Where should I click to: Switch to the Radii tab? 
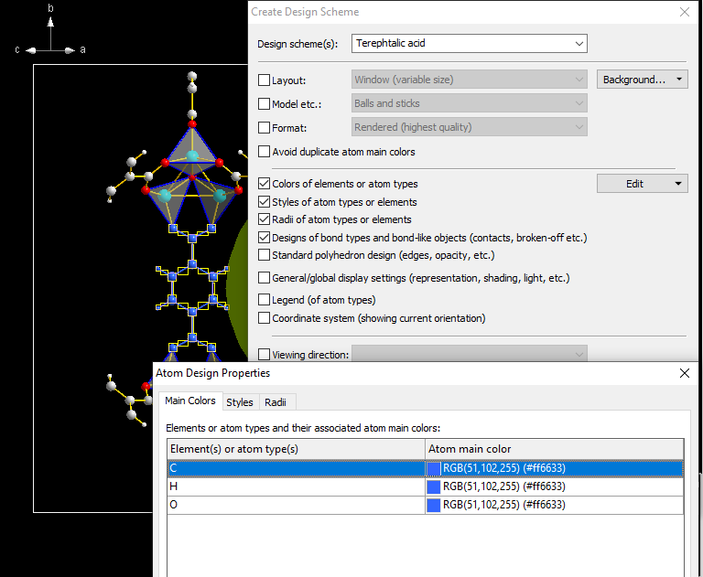(x=275, y=402)
